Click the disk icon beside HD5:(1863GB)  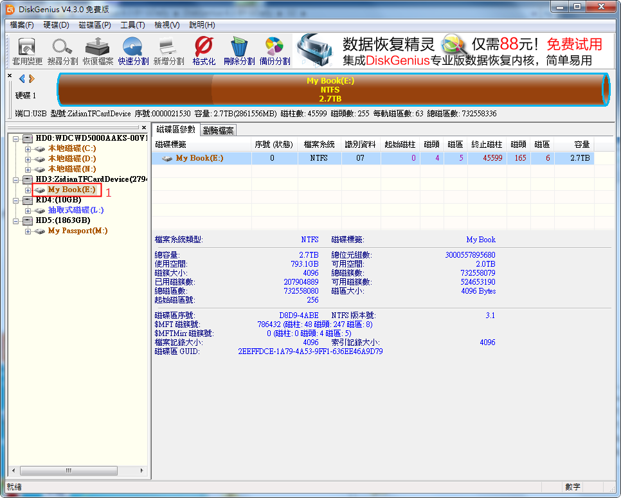coord(28,220)
